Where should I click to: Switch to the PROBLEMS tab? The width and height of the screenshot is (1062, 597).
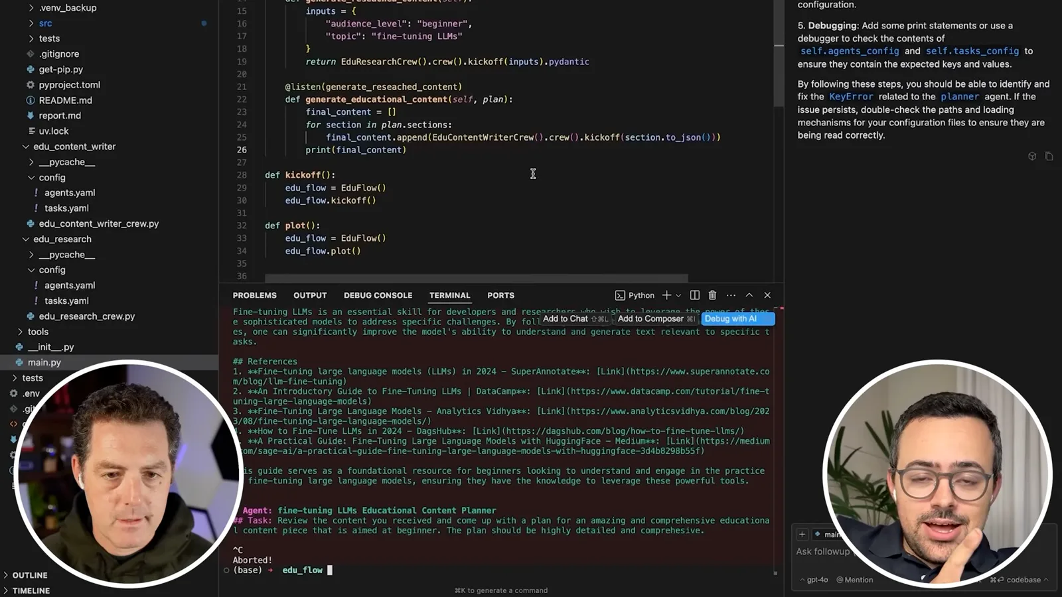pyautogui.click(x=255, y=295)
